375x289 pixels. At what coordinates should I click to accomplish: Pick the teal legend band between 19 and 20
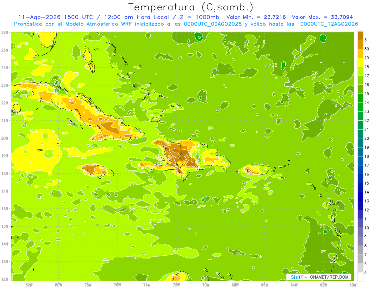click(360, 143)
